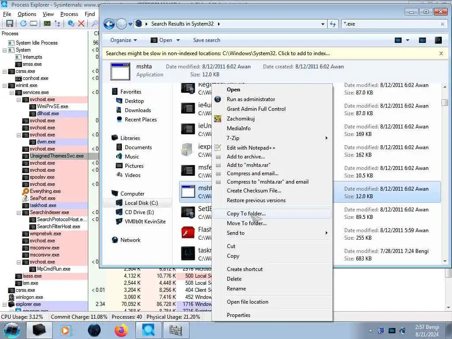
Task: Click the Save search button
Action: tap(207, 40)
